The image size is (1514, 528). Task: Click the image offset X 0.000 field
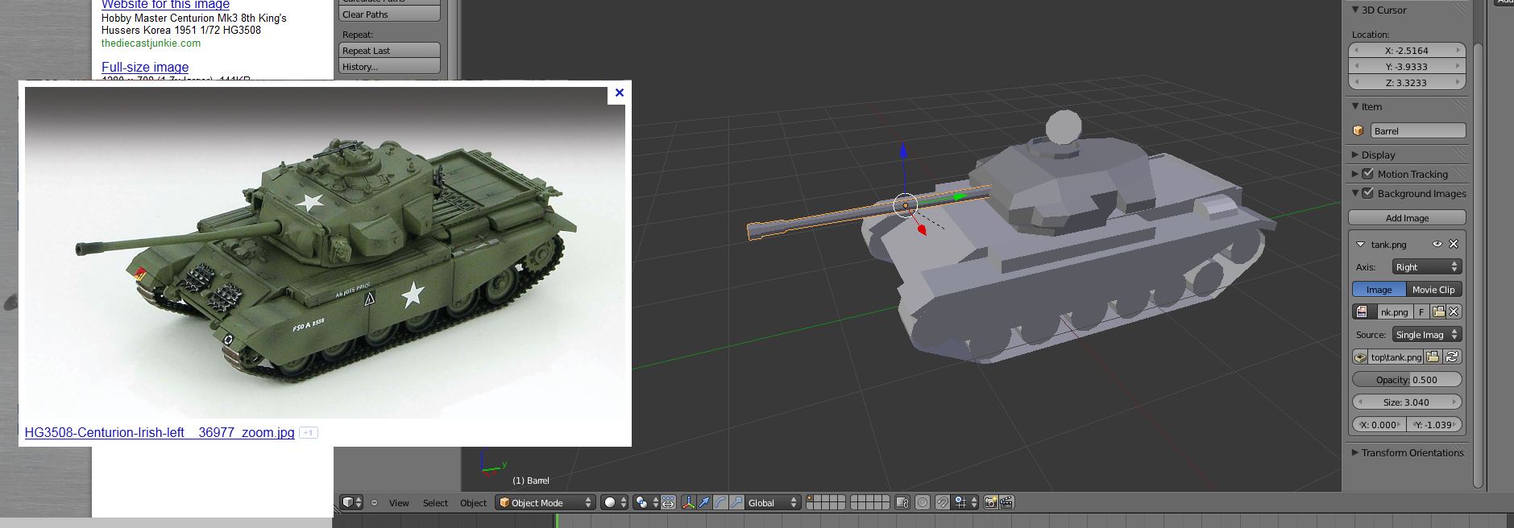coord(1379,424)
